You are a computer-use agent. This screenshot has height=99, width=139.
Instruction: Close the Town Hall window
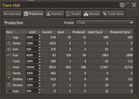(134, 5)
